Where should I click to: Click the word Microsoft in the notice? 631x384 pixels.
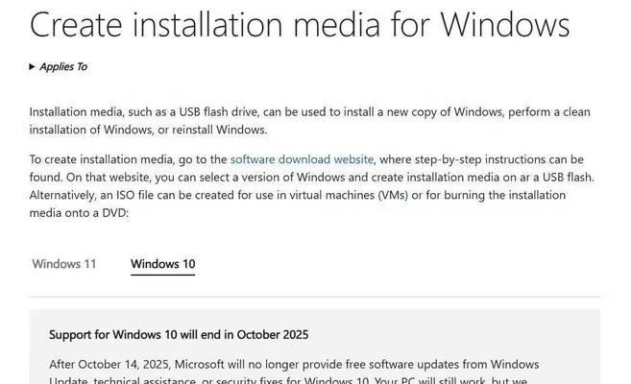(199, 364)
